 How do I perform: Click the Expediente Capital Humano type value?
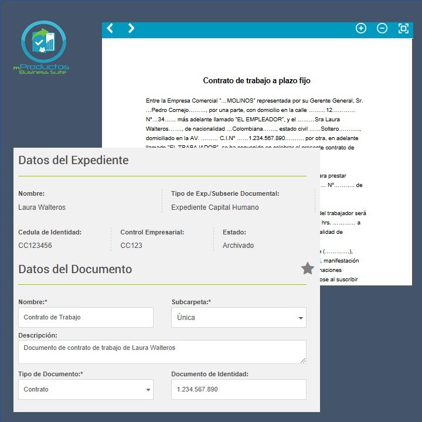215,207
